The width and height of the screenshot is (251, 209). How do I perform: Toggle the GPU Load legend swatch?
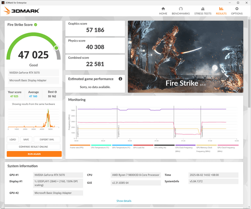tap(143, 145)
